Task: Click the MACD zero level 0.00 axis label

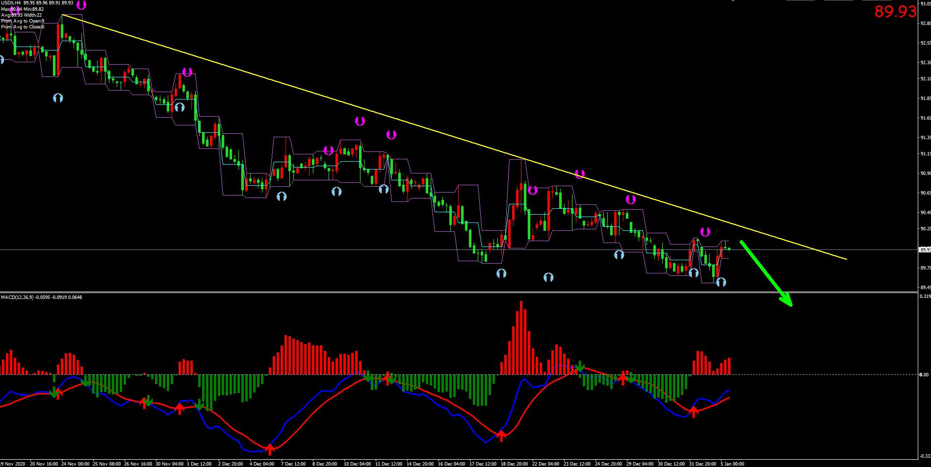Action: click(x=923, y=375)
